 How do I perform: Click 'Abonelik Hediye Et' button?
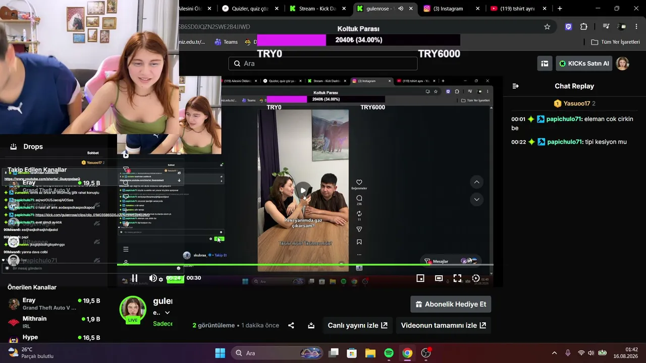point(451,304)
